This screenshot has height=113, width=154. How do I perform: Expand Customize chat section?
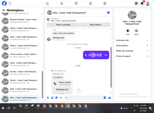pos(132,40)
